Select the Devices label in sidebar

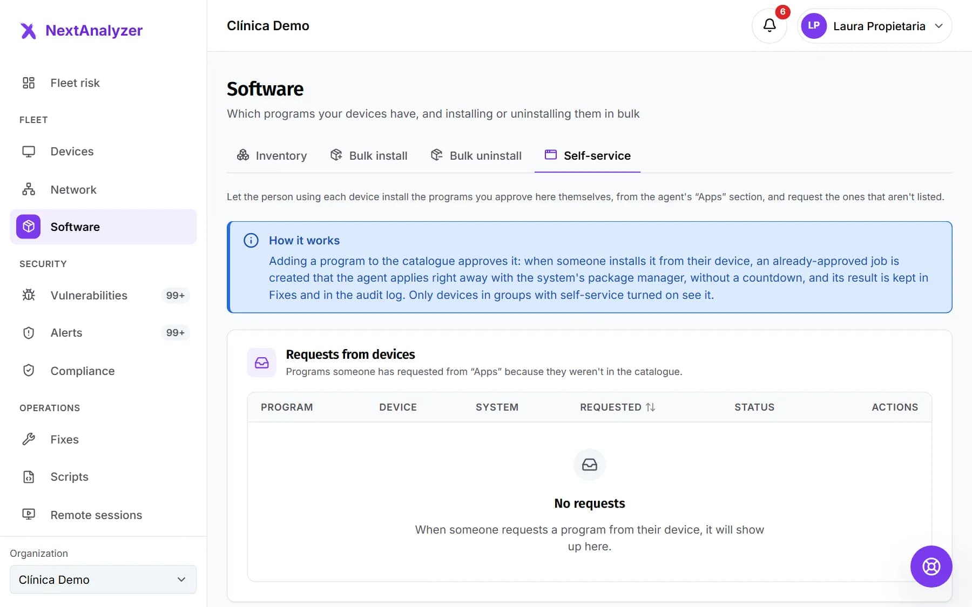coord(72,152)
